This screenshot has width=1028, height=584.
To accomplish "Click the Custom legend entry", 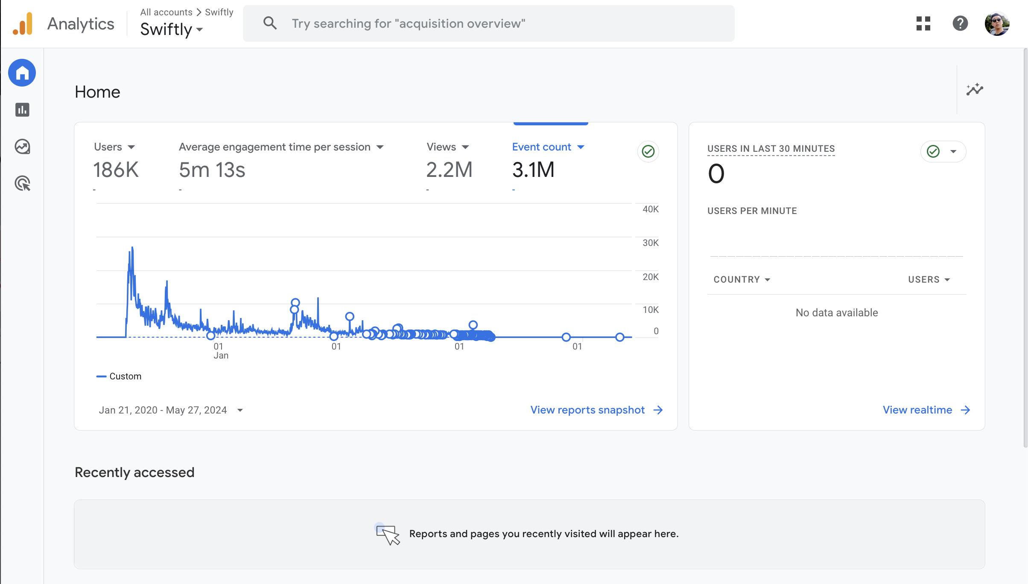I will coord(119,376).
